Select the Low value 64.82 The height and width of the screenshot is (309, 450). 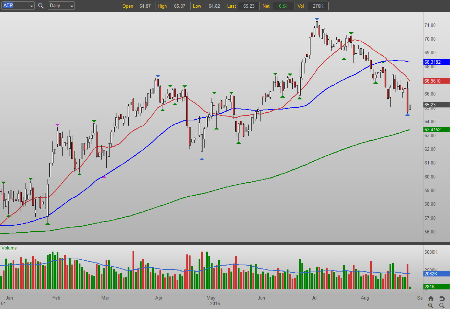pos(215,6)
